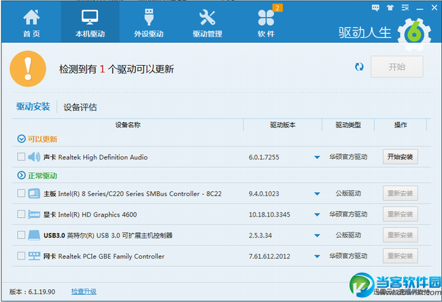
Task: Open version dropdown for 6.0.1.7255
Action: (x=317, y=157)
